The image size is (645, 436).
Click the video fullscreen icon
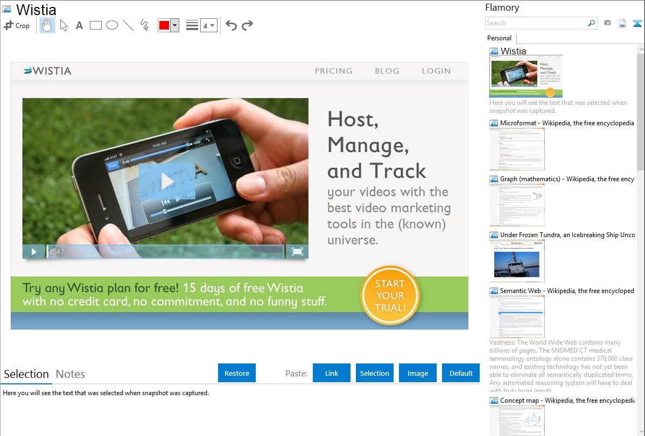(x=297, y=252)
